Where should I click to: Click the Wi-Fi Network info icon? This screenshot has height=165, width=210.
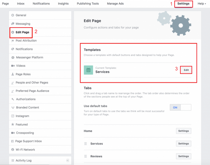[13, 150]
